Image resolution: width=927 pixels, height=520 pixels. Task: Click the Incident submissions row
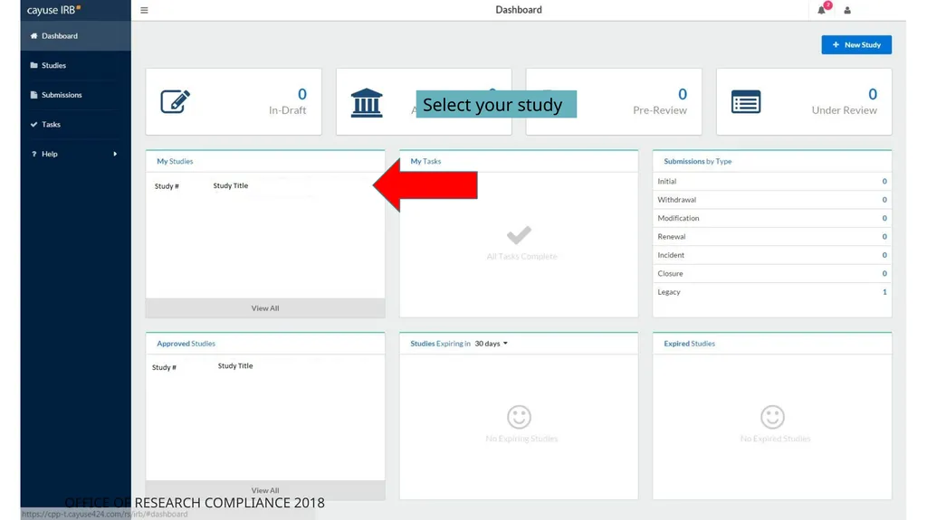[772, 255]
